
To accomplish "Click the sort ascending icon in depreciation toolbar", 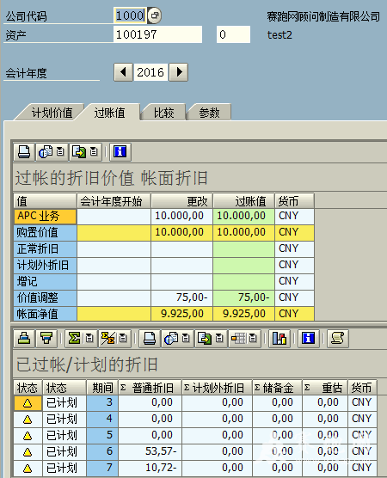I will 24,338.
